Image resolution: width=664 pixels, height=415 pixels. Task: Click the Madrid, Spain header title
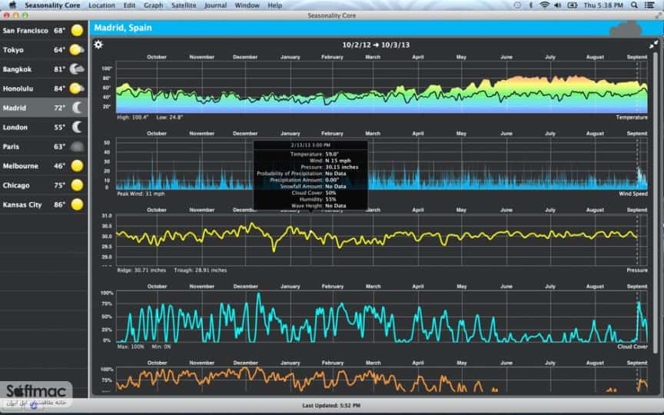[x=123, y=28]
